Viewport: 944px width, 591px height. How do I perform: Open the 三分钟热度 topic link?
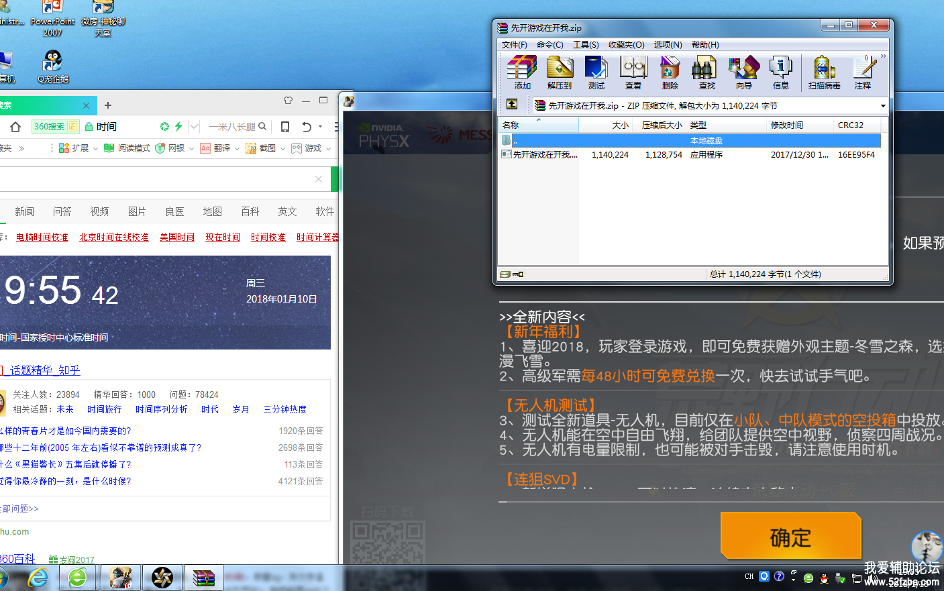tap(285, 409)
